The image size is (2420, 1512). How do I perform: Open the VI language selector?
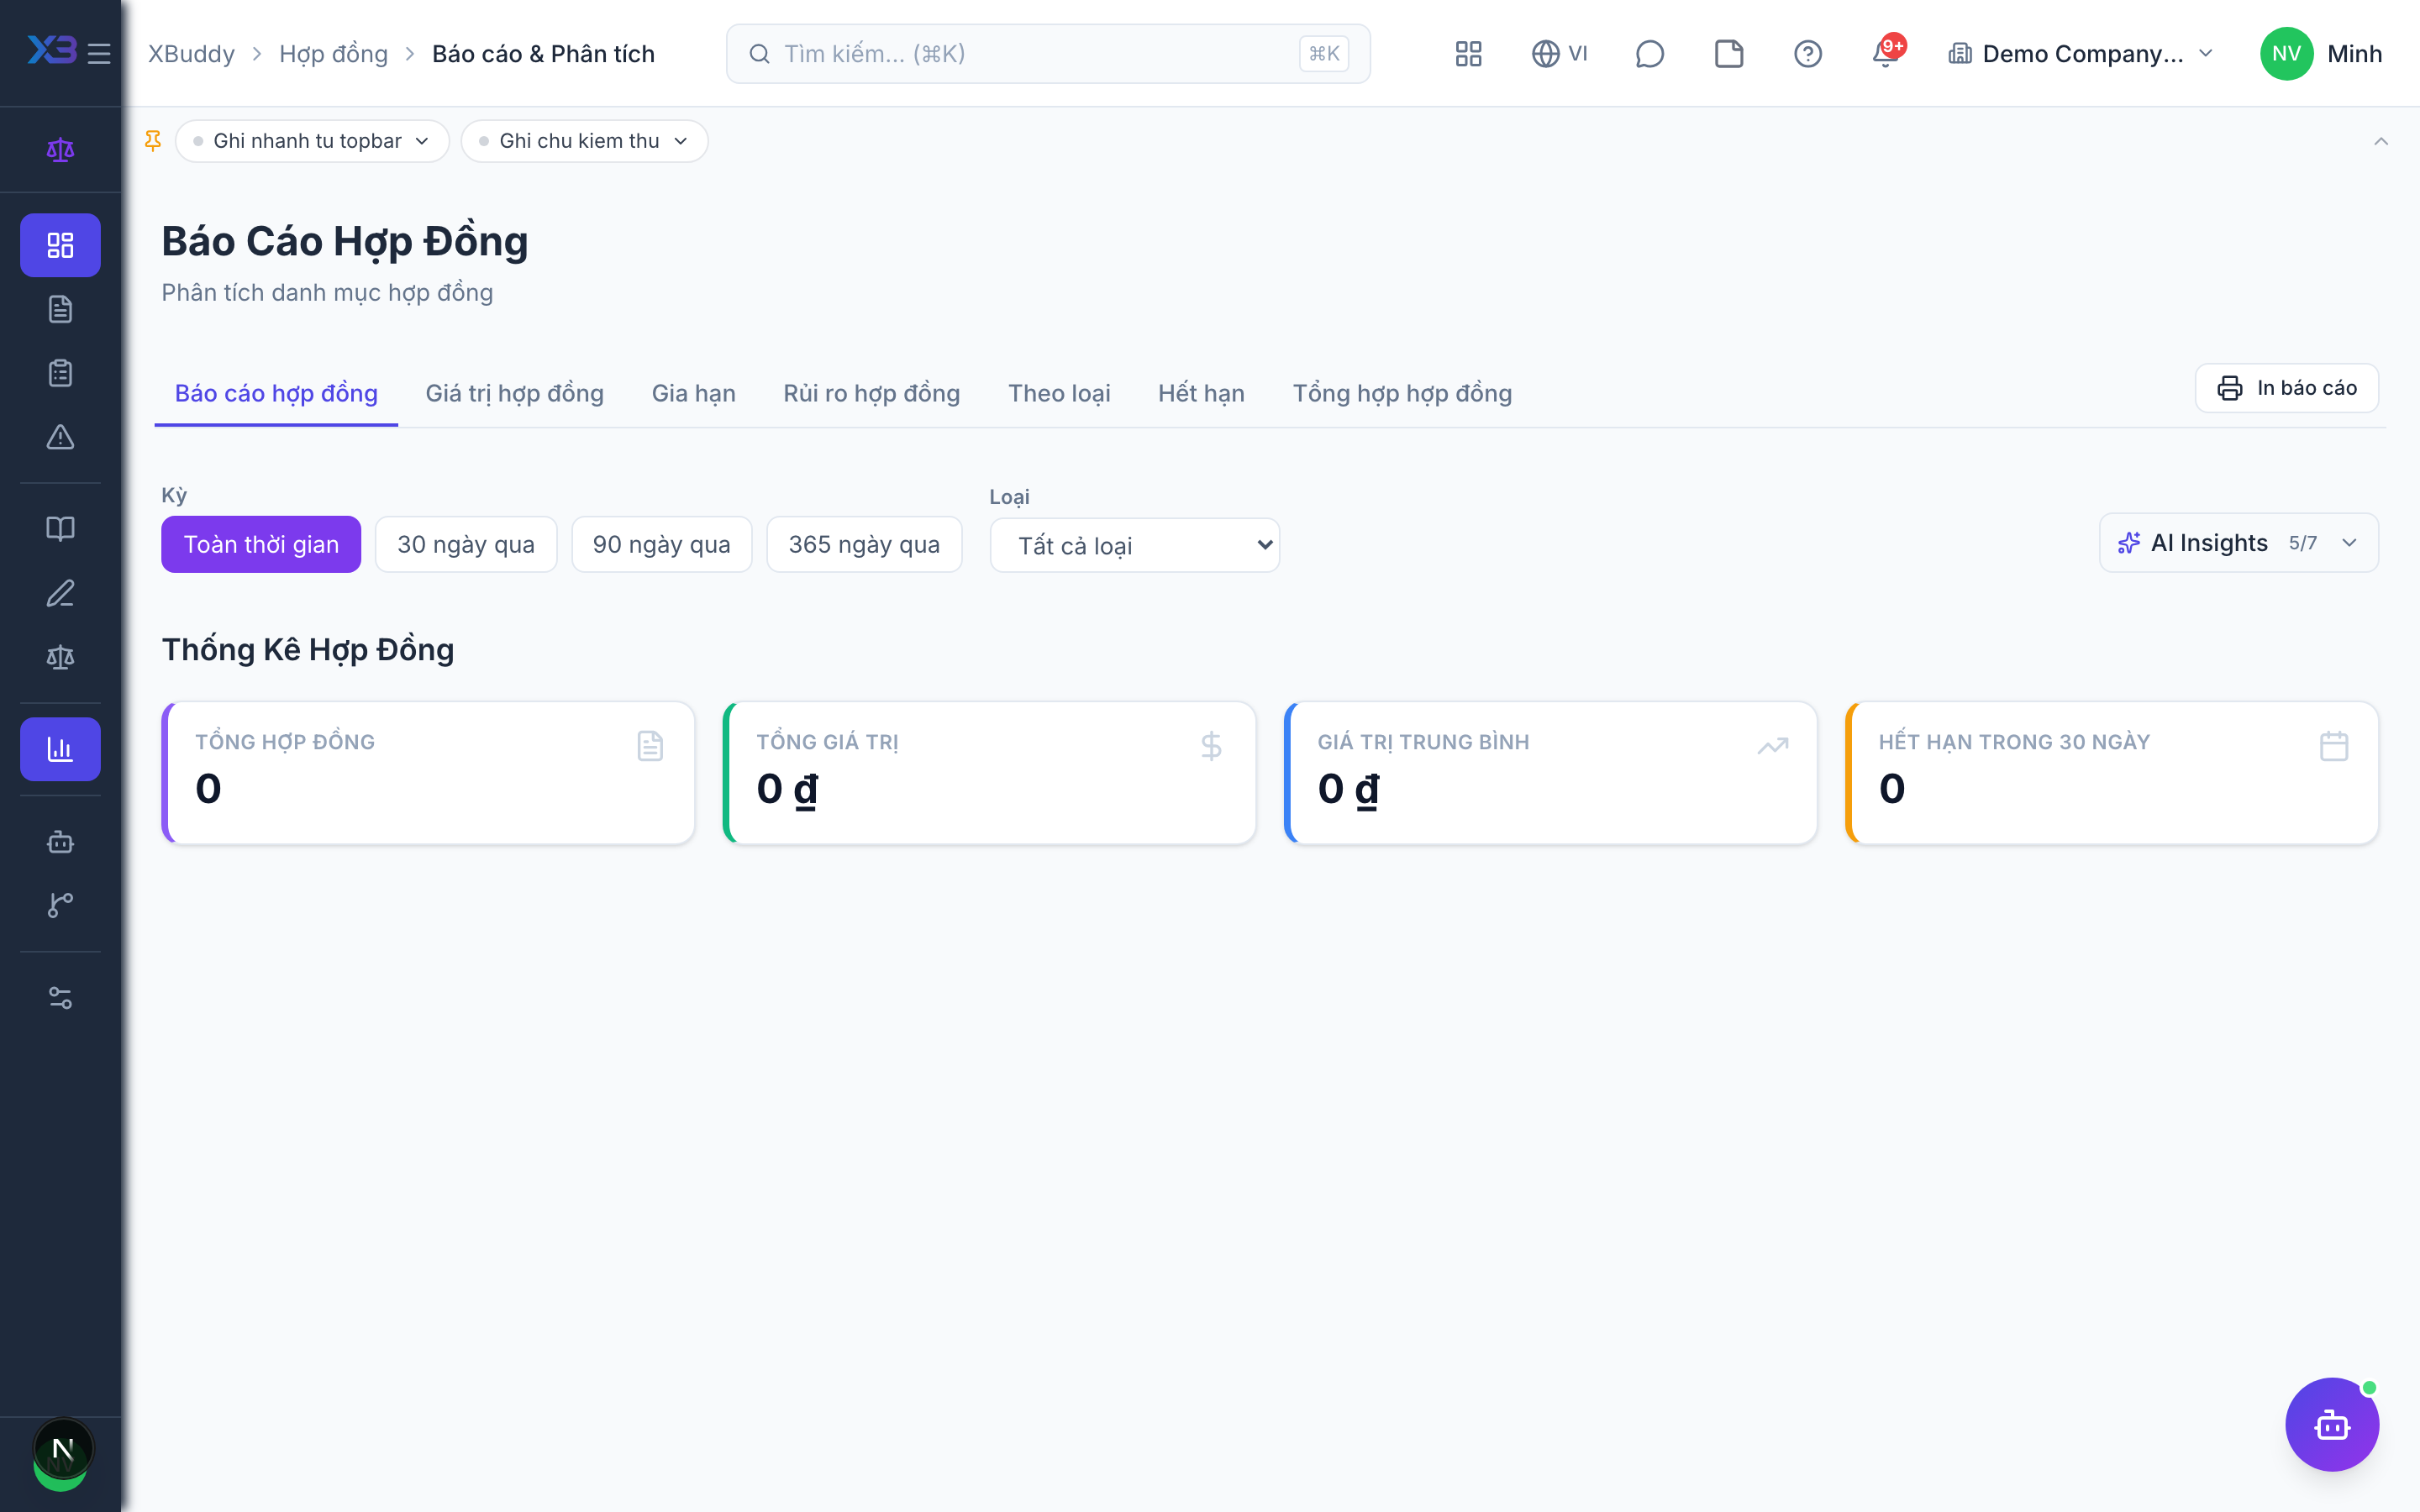point(1560,53)
